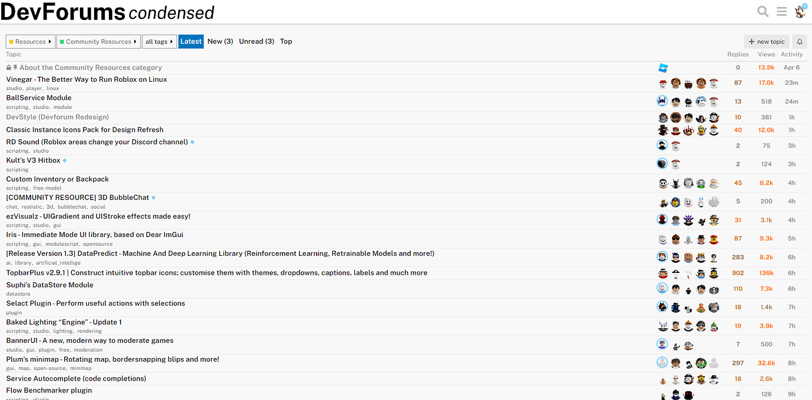This screenshot has width=812, height=400.
Task: Click the blue unread dot beside Kult's V3 Hitbox
Action: click(x=65, y=159)
